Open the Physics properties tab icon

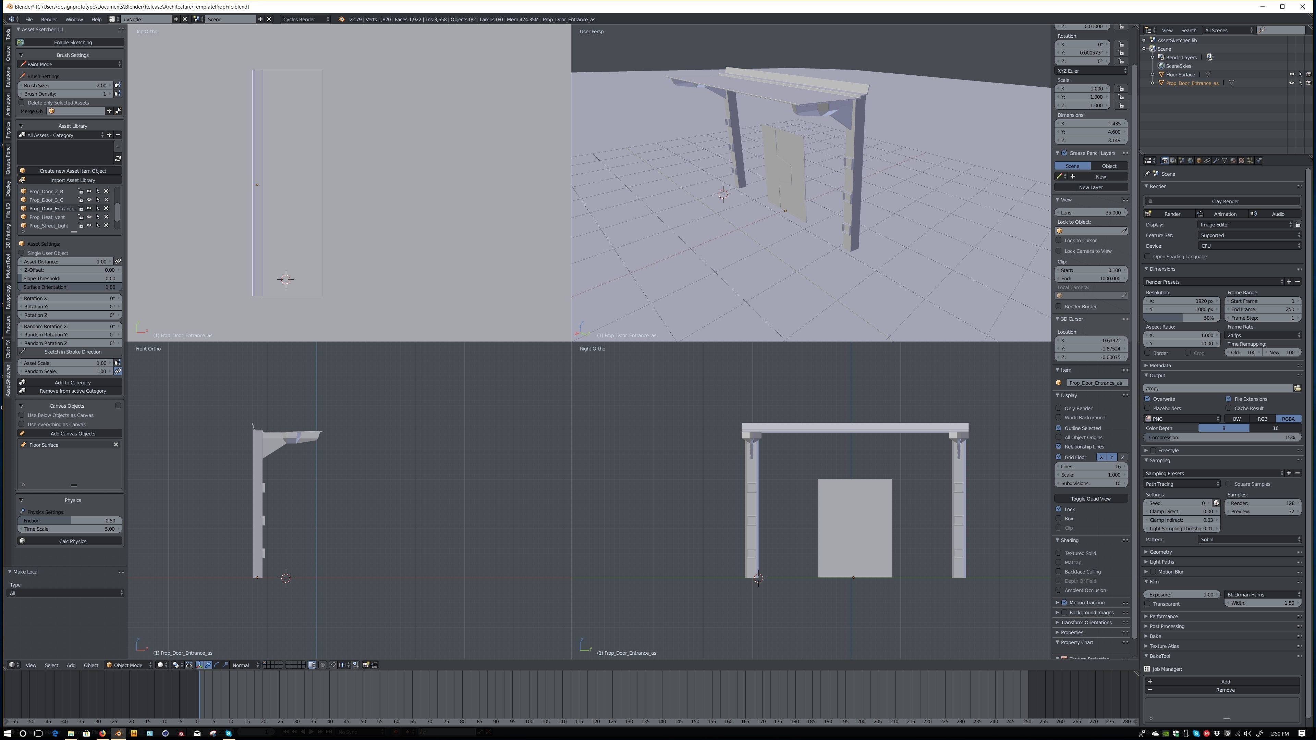(1259, 160)
